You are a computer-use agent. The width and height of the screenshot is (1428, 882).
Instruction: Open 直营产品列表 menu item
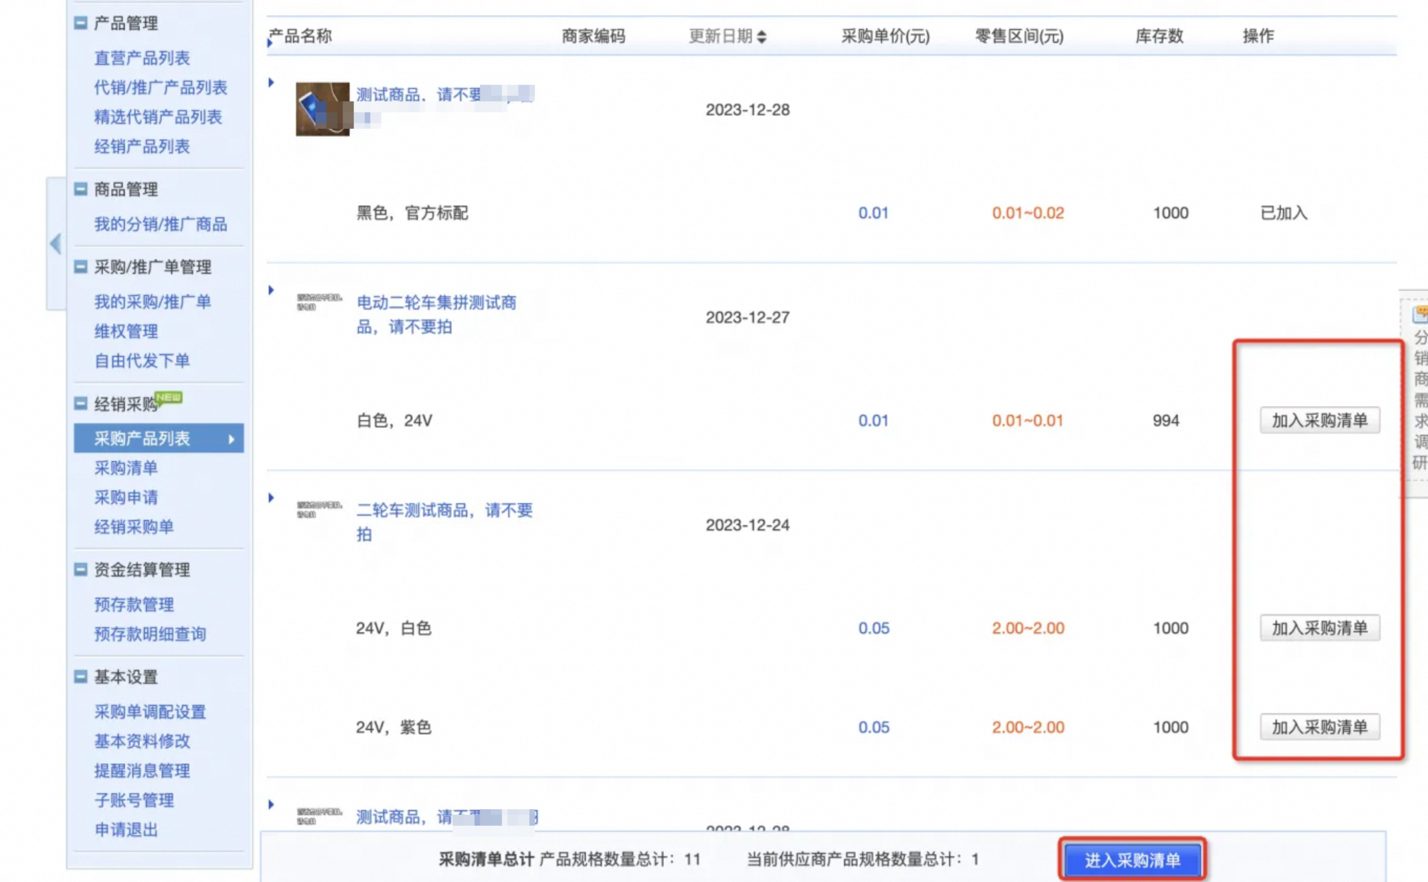coord(142,58)
